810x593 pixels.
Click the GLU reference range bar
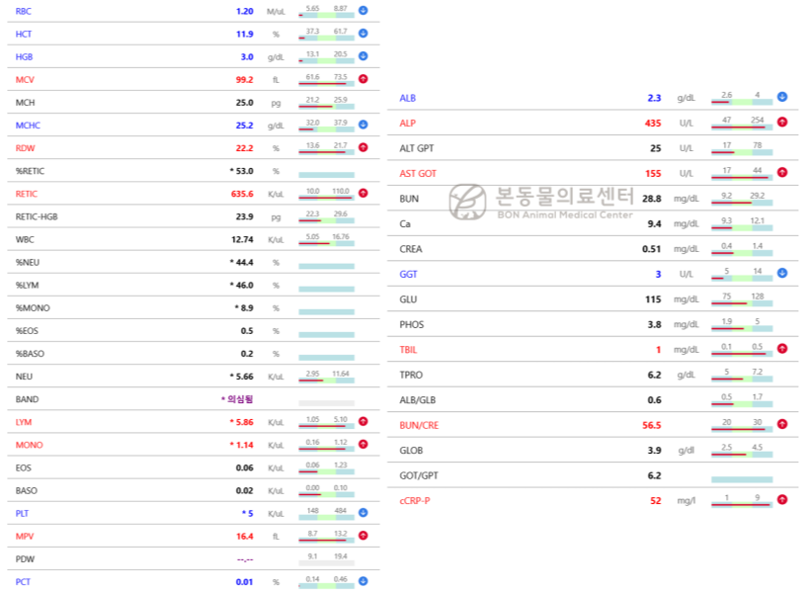click(742, 298)
